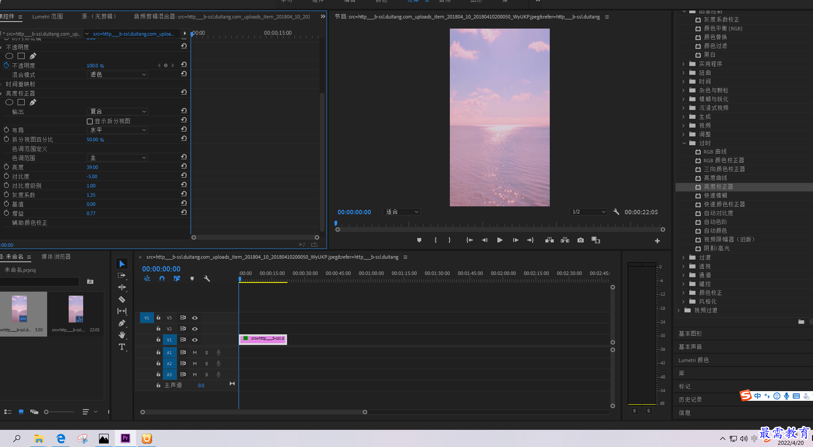Select the Selection tool arrow

click(x=122, y=264)
